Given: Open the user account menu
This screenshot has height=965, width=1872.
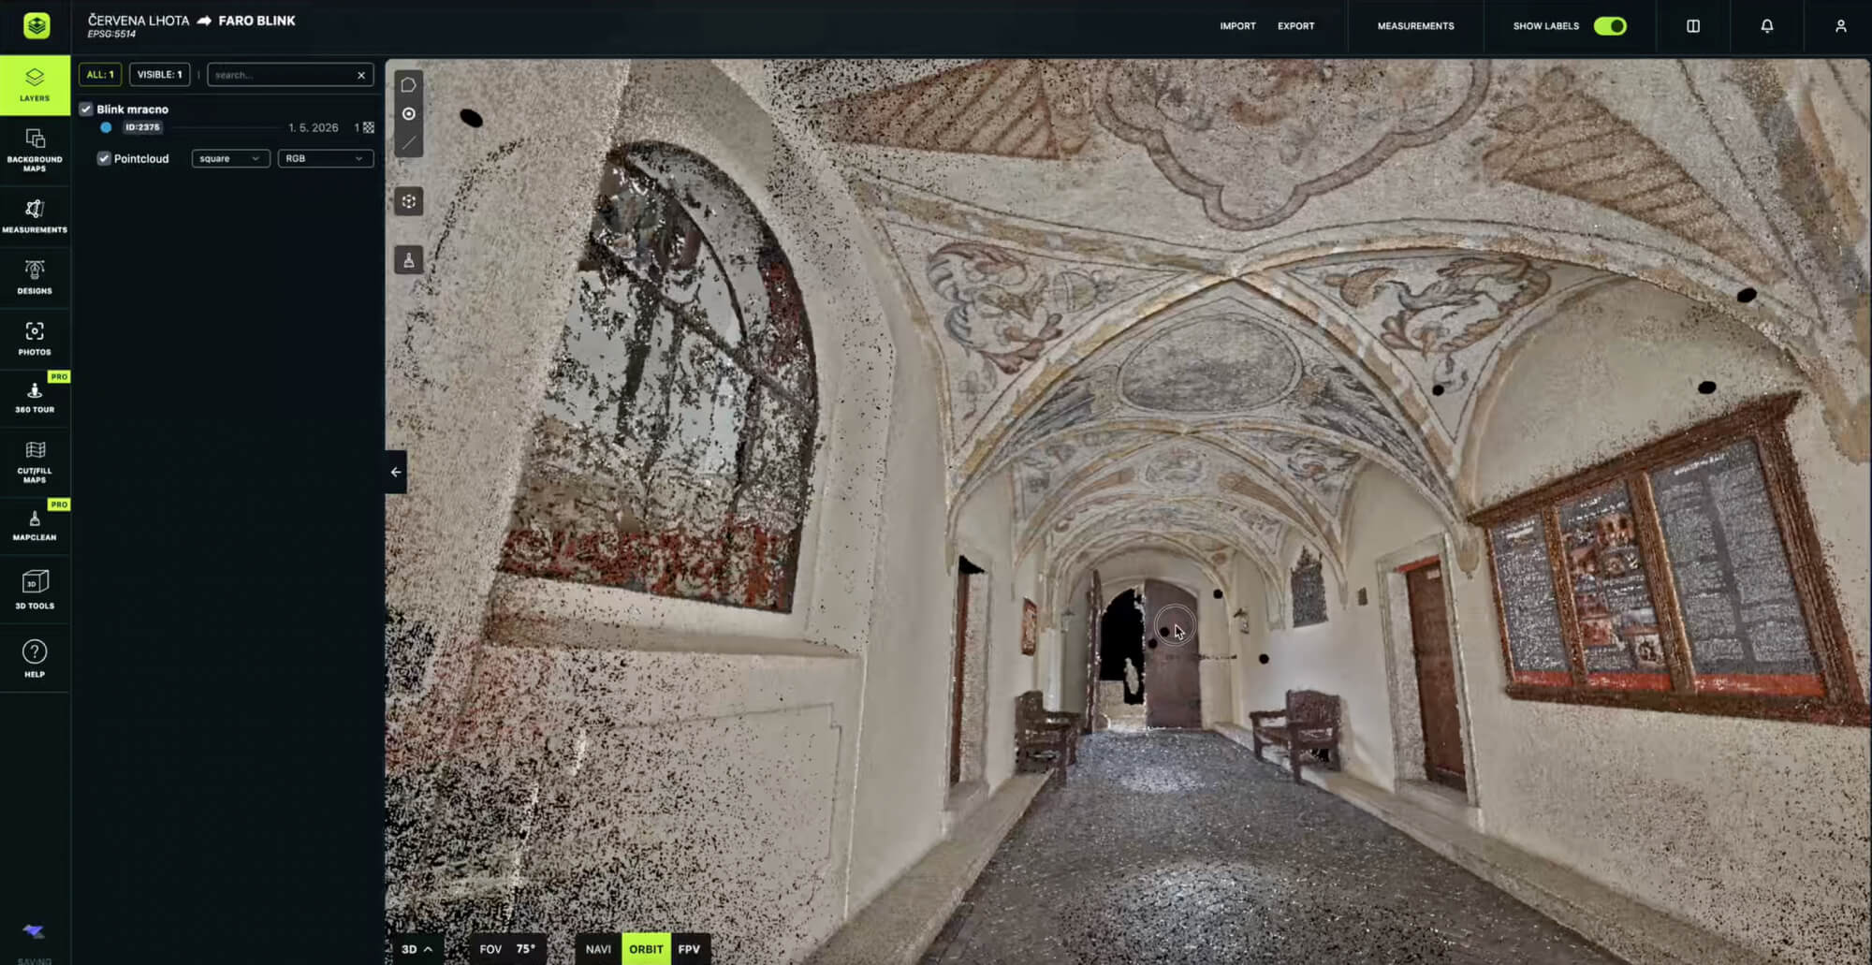Looking at the screenshot, I should click(1841, 26).
